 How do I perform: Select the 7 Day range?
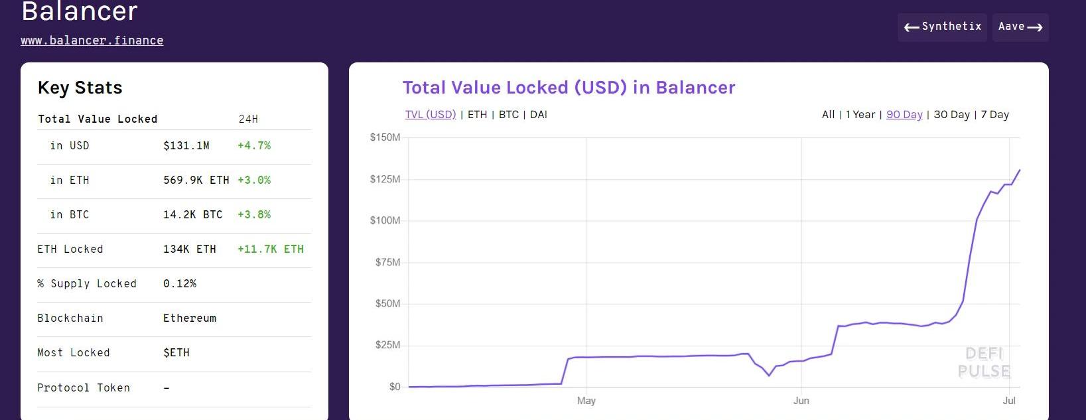coord(994,114)
